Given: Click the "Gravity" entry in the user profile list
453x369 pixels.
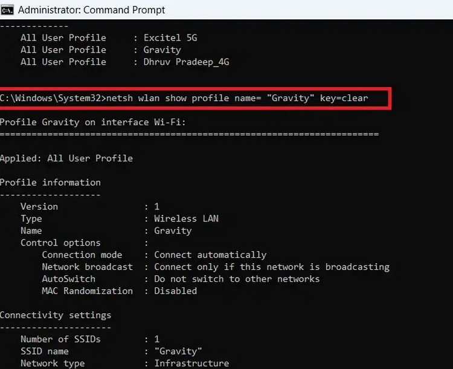Looking at the screenshot, I should [x=161, y=50].
